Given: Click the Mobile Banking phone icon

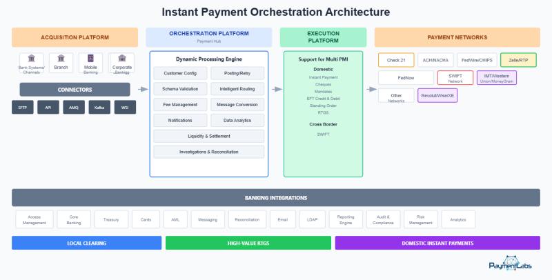Looking at the screenshot, I should 90,58.
